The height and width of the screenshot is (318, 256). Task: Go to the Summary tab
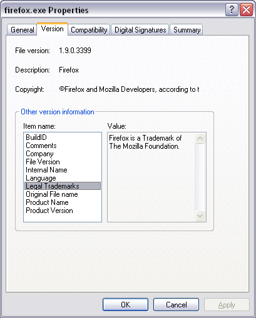187,30
